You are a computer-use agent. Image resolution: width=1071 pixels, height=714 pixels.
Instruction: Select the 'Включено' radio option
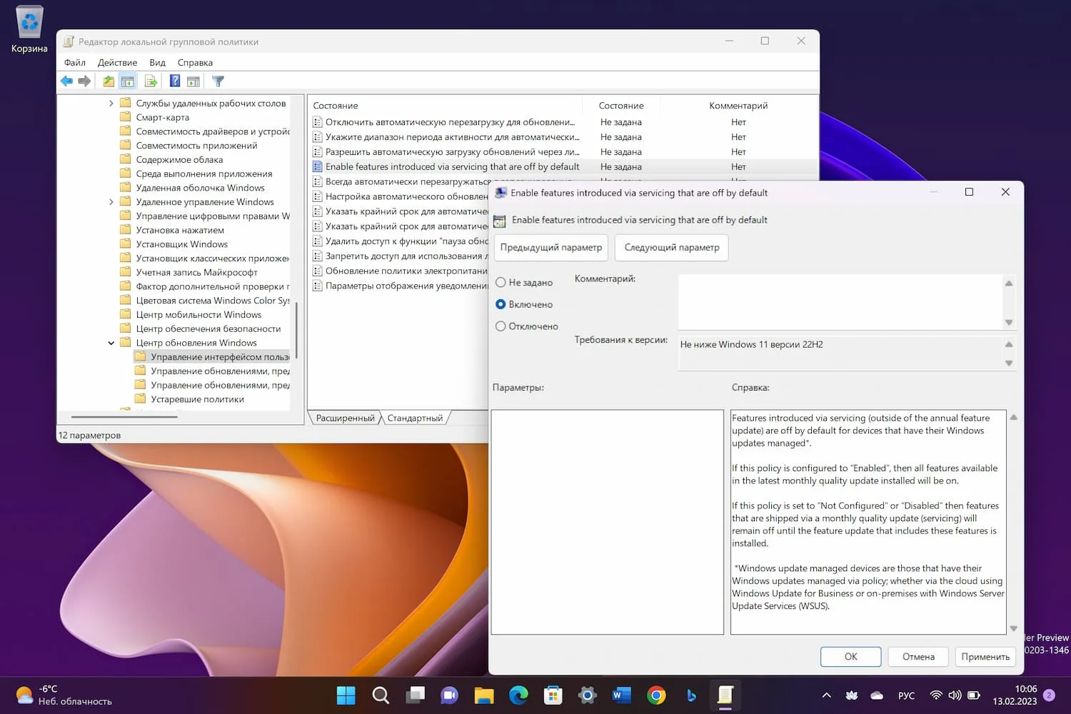501,304
